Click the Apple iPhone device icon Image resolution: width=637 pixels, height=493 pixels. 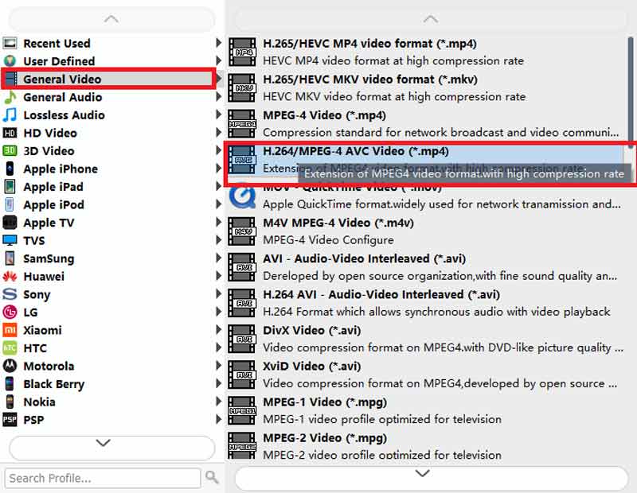tap(10, 169)
